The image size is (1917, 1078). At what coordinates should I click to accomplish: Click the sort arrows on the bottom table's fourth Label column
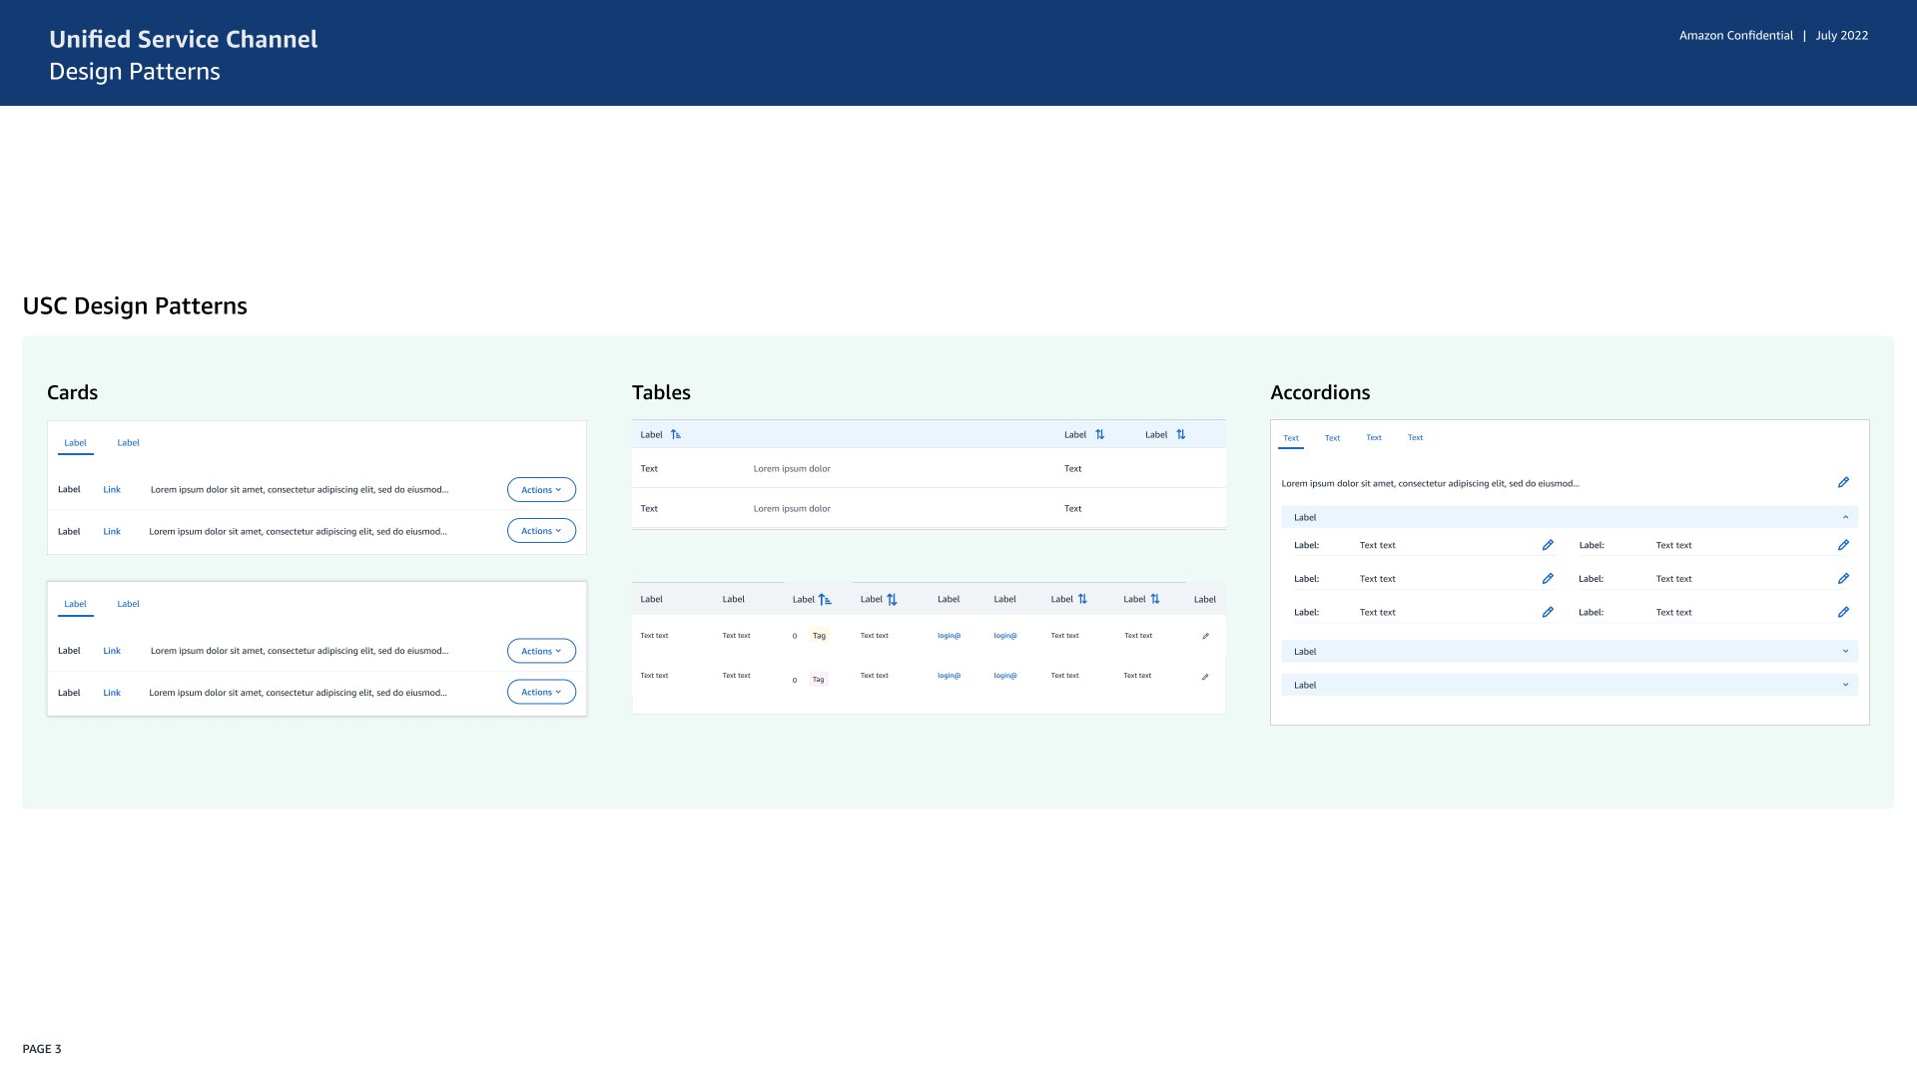[x=892, y=600]
